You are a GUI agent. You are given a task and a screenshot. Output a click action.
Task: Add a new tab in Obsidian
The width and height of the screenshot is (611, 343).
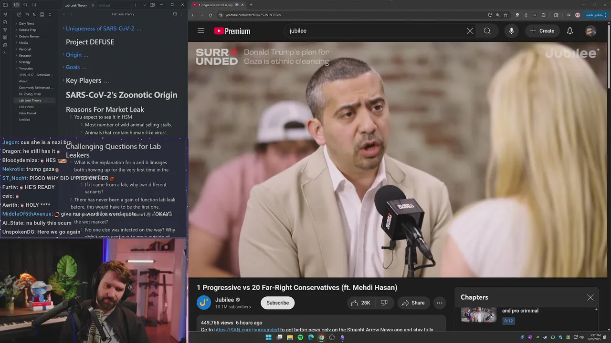coord(136,5)
